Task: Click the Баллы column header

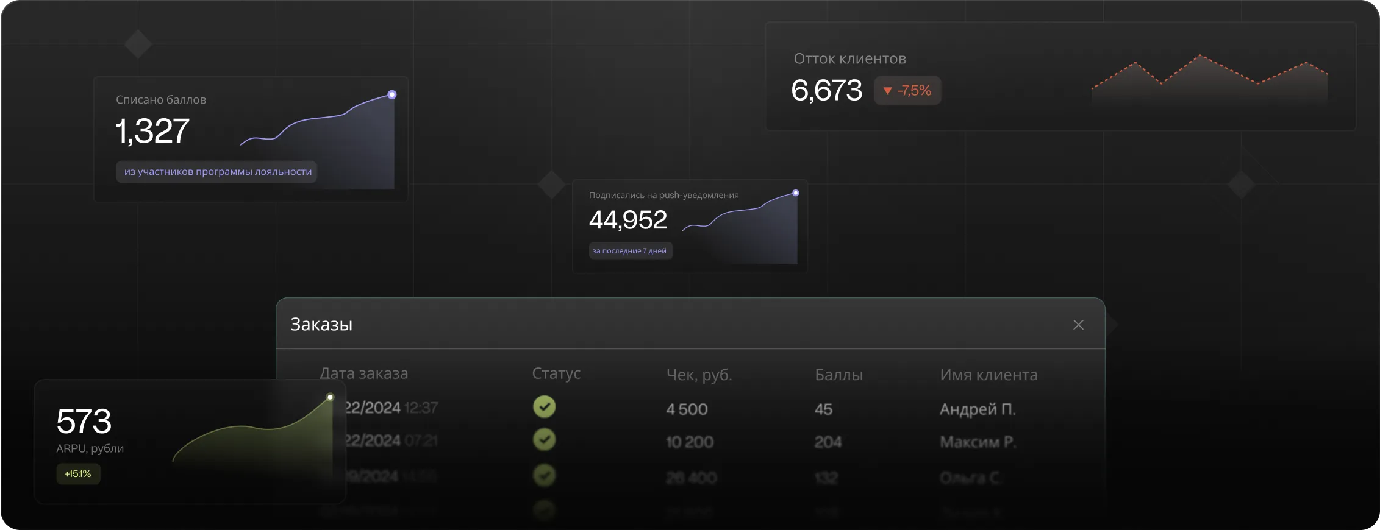Action: pyautogui.click(x=838, y=375)
